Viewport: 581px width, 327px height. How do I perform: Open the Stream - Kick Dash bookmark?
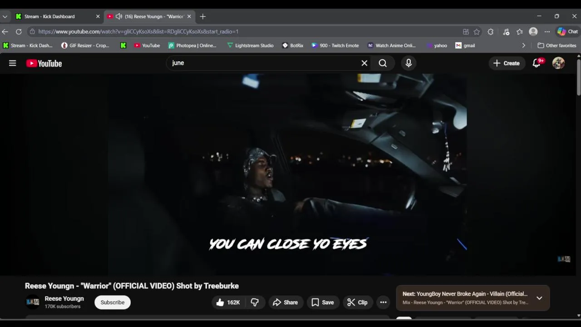coord(28,45)
